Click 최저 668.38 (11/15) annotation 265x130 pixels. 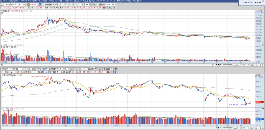pos(236,105)
